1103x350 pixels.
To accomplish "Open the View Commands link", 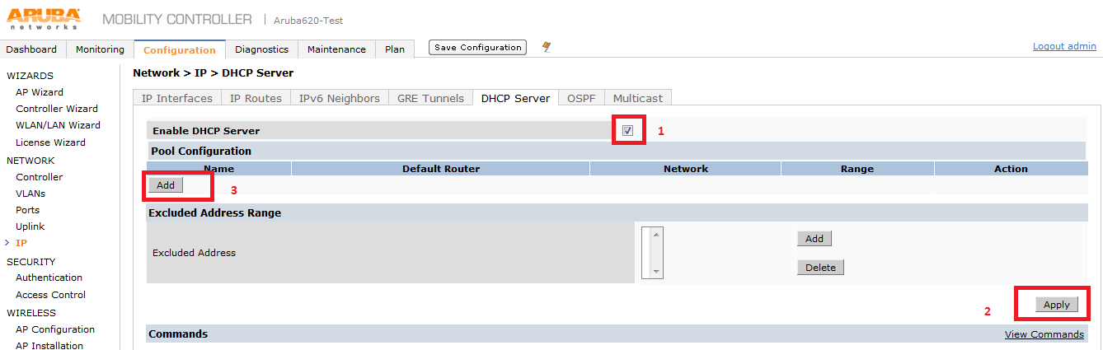I will click(x=1044, y=334).
